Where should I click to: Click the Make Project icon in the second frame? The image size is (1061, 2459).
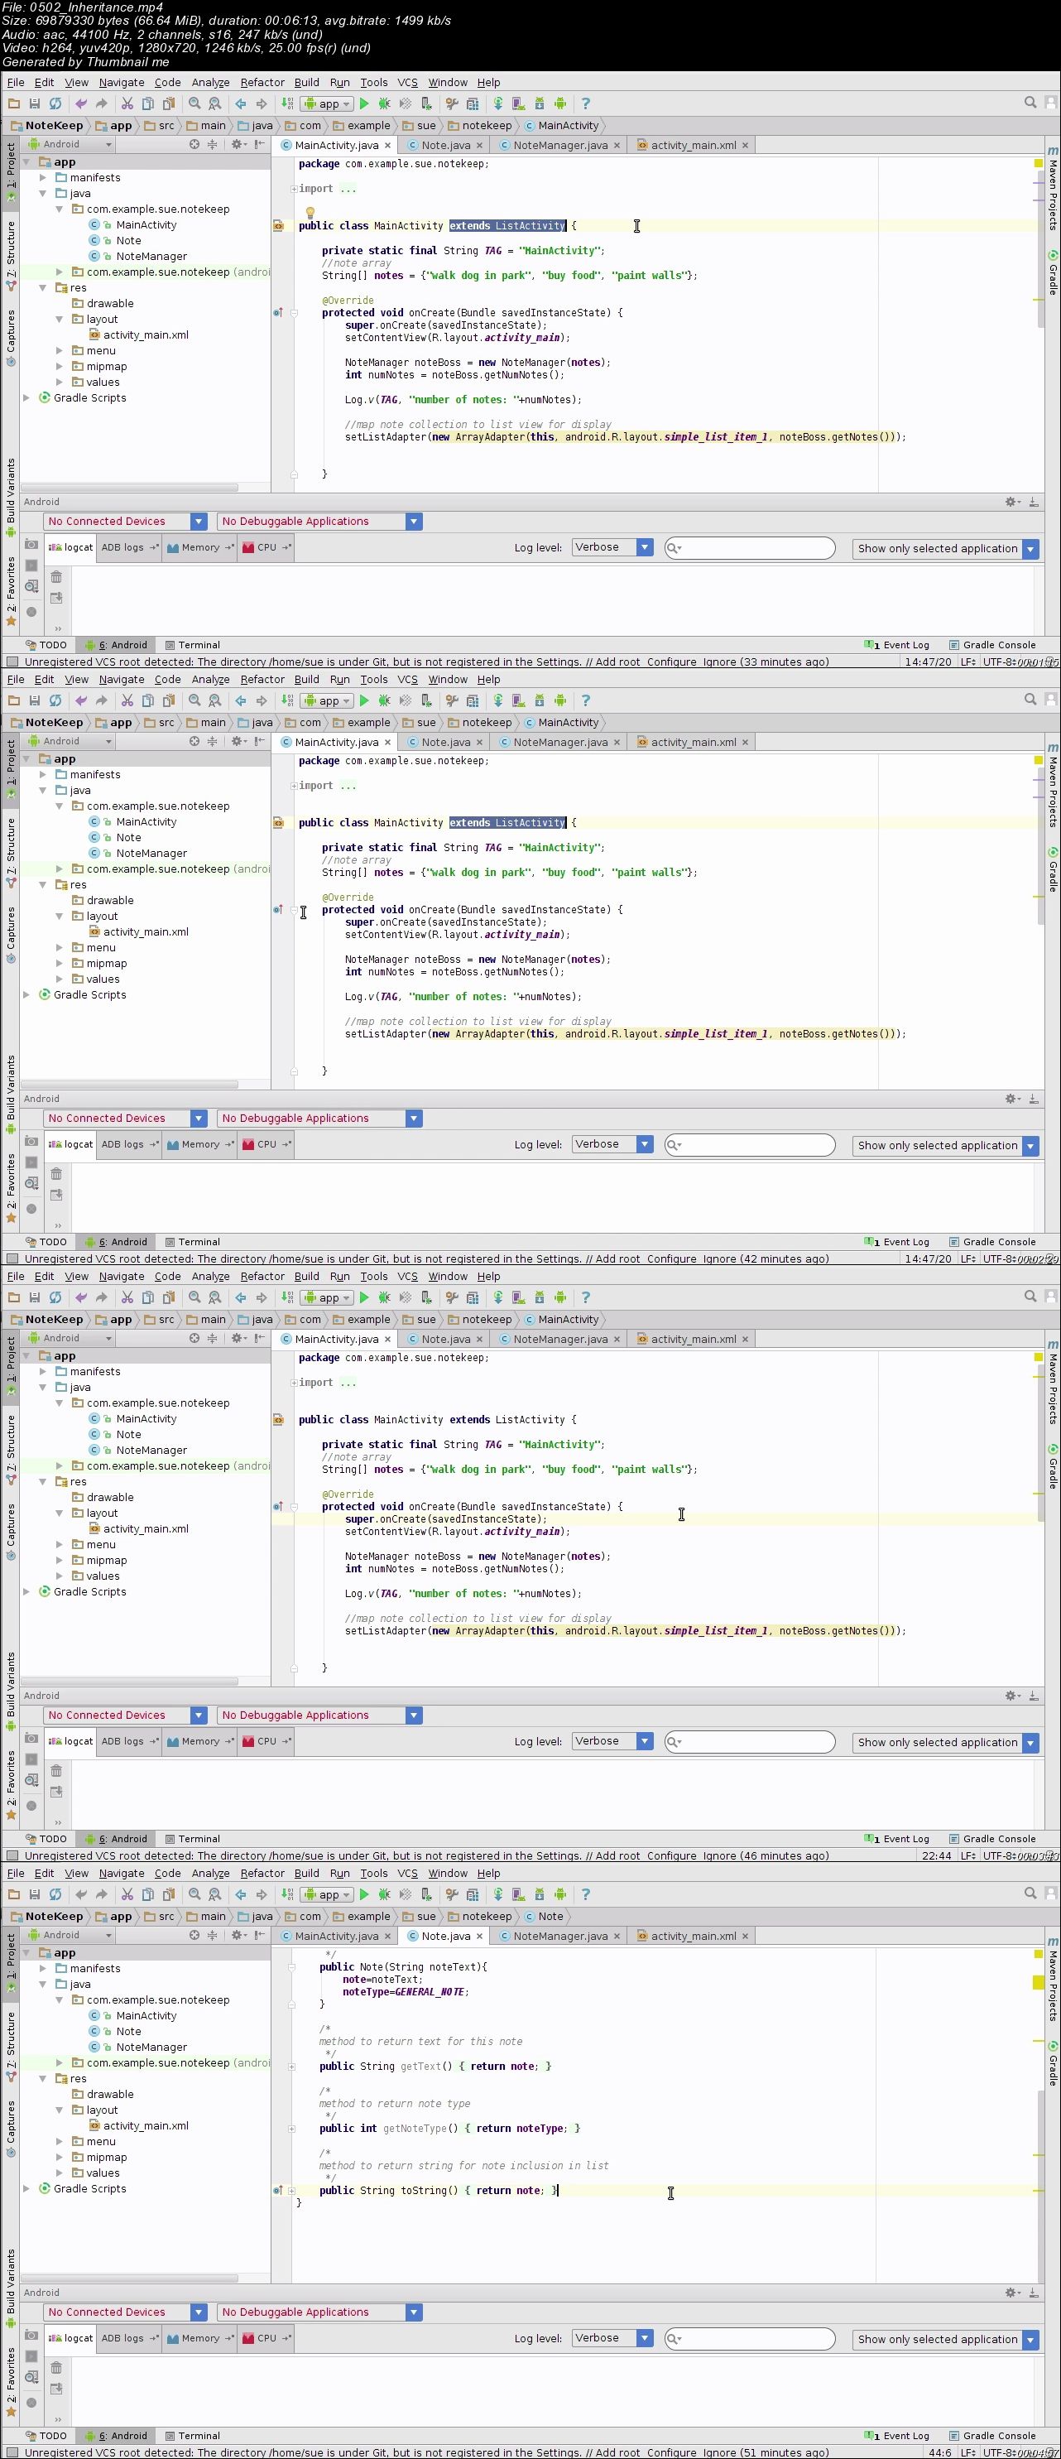287,700
